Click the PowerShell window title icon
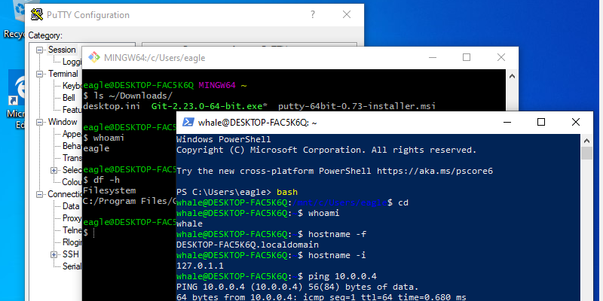The width and height of the screenshot is (603, 301). coord(188,122)
